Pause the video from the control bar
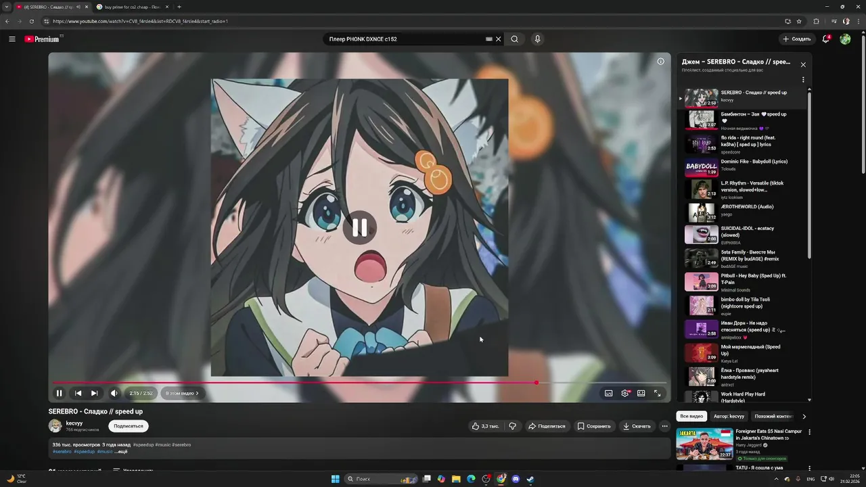 [59, 393]
